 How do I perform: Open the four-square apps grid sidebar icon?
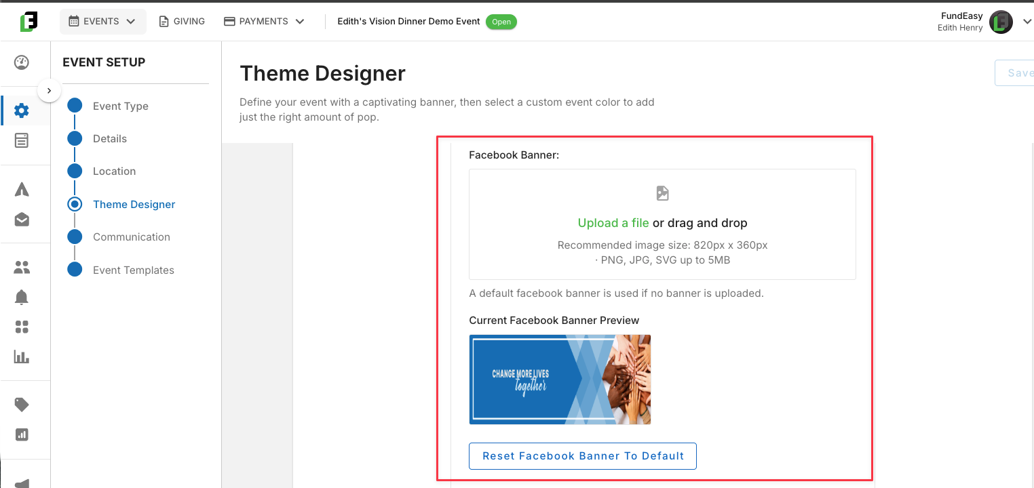click(22, 327)
